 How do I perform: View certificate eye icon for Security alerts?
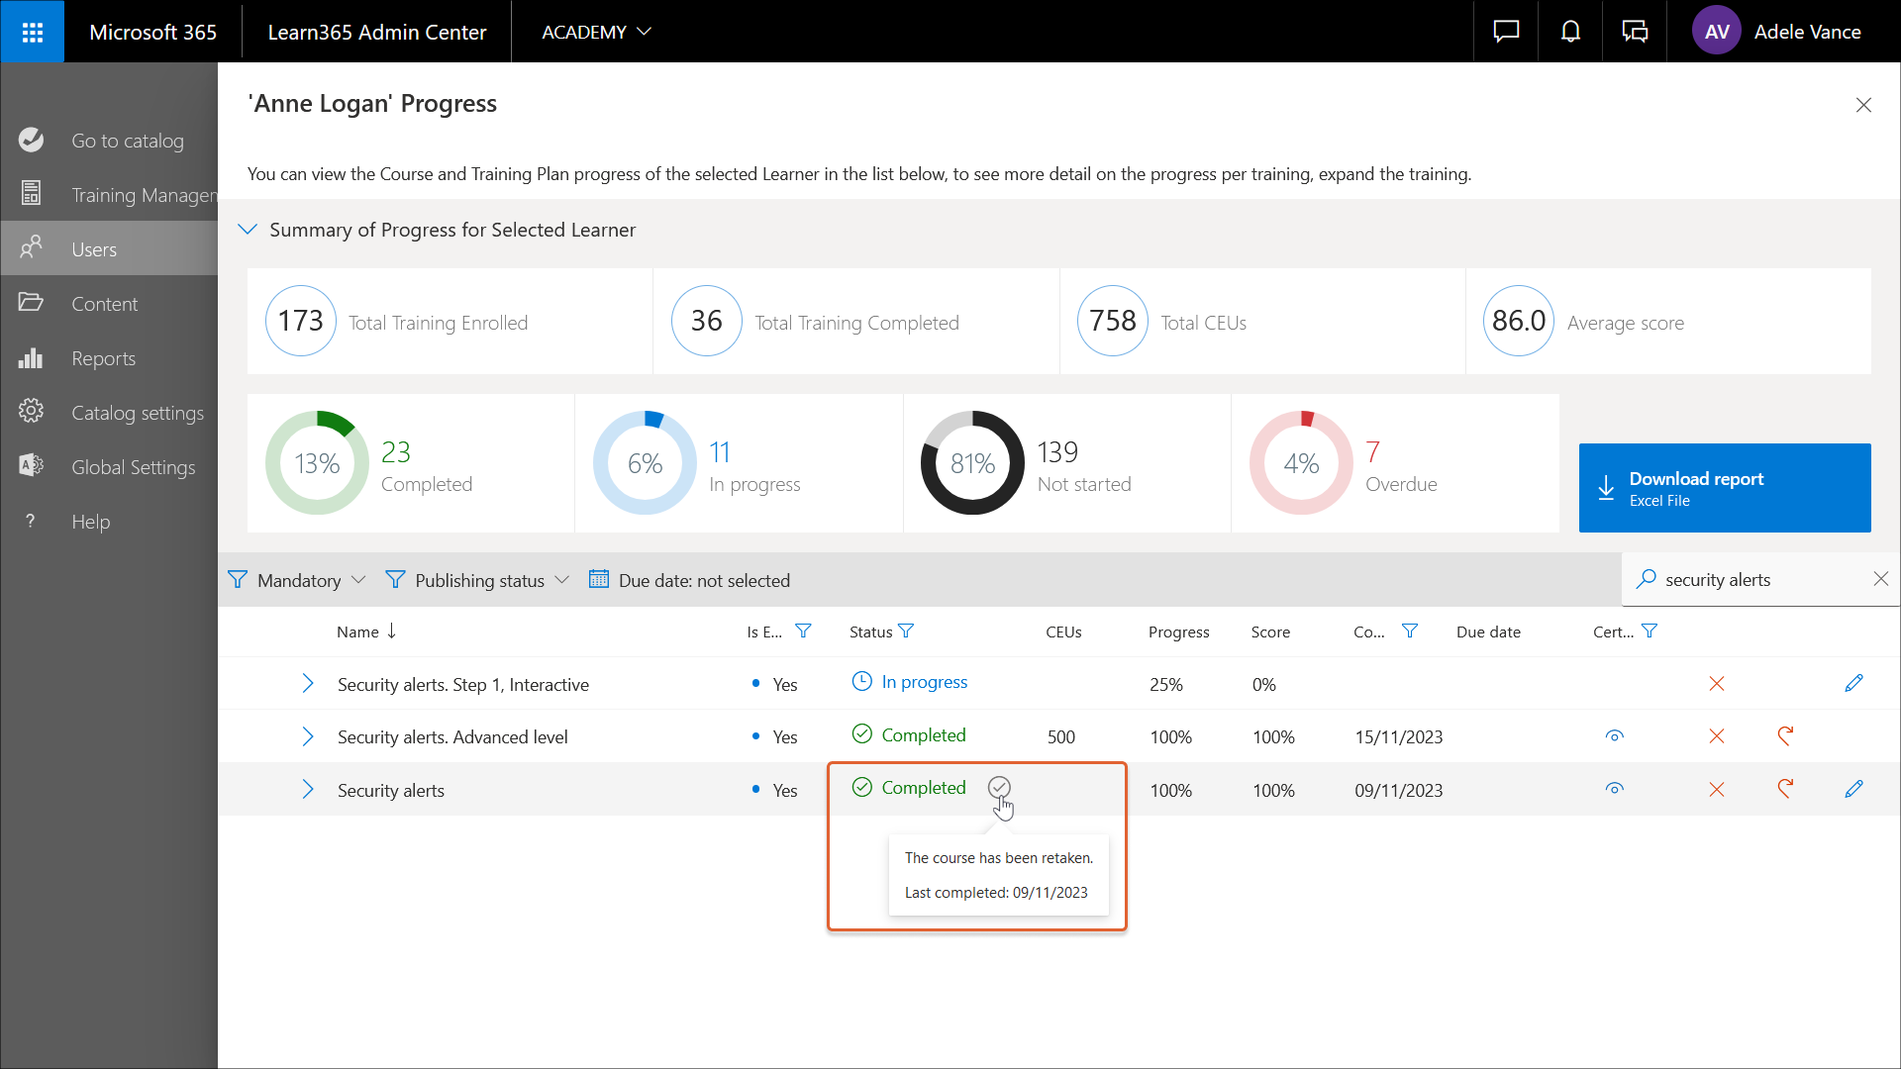pyautogui.click(x=1614, y=789)
